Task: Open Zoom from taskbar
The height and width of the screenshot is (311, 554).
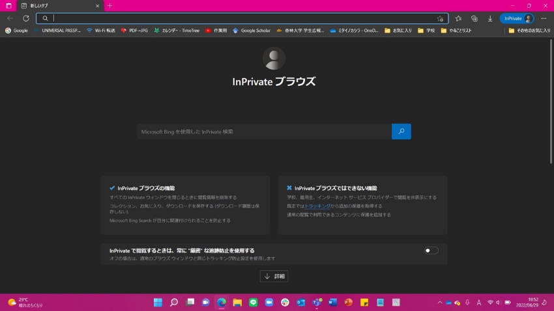Action: (x=269, y=302)
